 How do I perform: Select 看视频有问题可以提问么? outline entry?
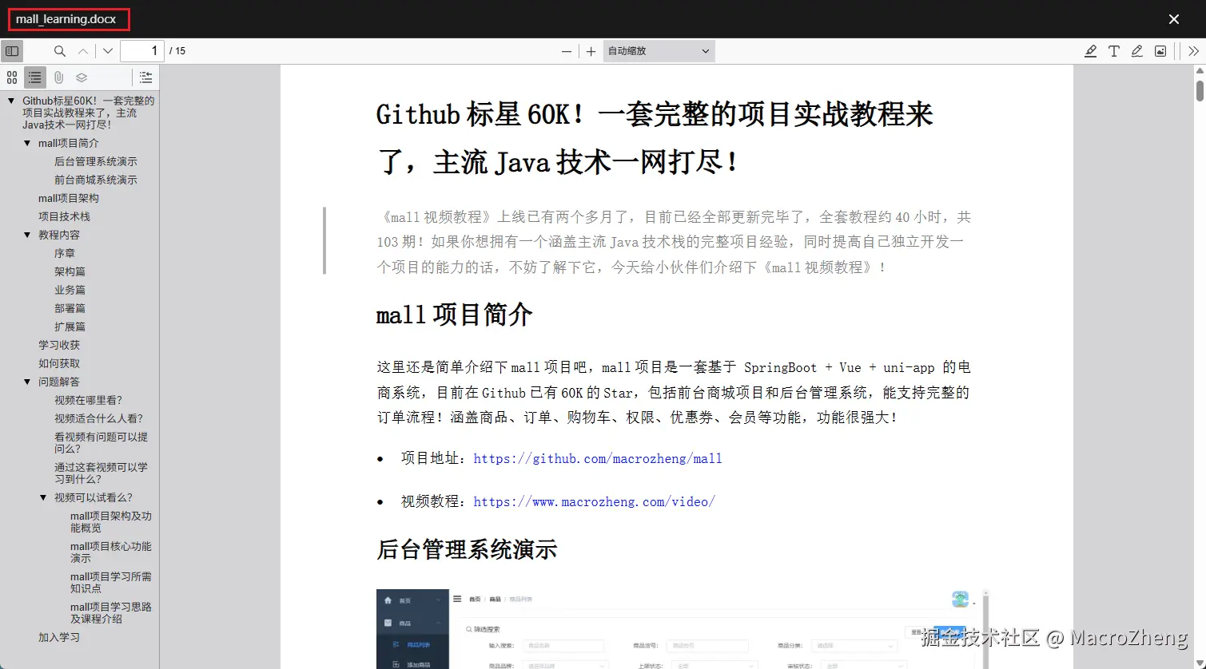click(101, 443)
